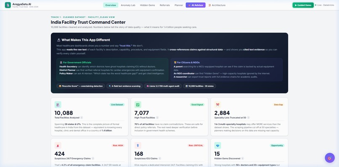339x167 pixels.
Task: Show info for Specialty Lists Truncated at 50
Action: click(x=249, y=118)
